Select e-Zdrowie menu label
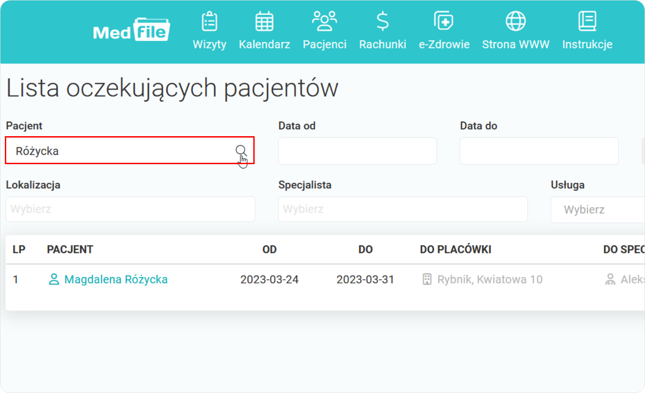The height and width of the screenshot is (393, 645). (444, 44)
